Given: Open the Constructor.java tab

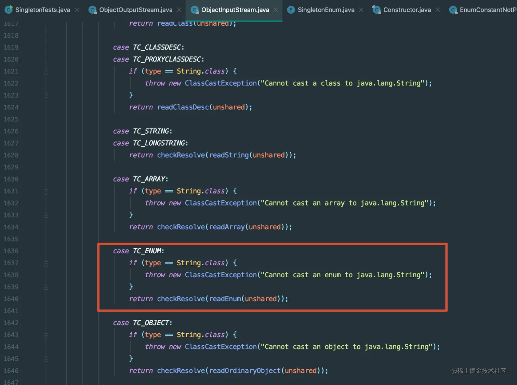Looking at the screenshot, I should [407, 10].
